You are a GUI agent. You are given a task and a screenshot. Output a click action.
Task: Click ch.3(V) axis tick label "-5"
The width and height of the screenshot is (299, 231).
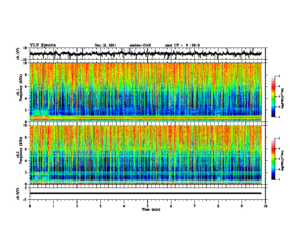25,200
